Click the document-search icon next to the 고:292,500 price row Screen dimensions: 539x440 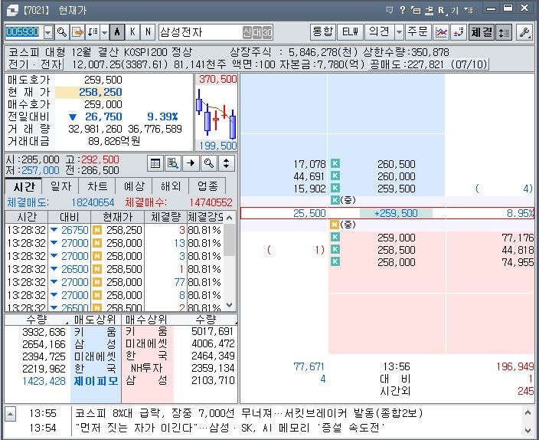tap(173, 163)
